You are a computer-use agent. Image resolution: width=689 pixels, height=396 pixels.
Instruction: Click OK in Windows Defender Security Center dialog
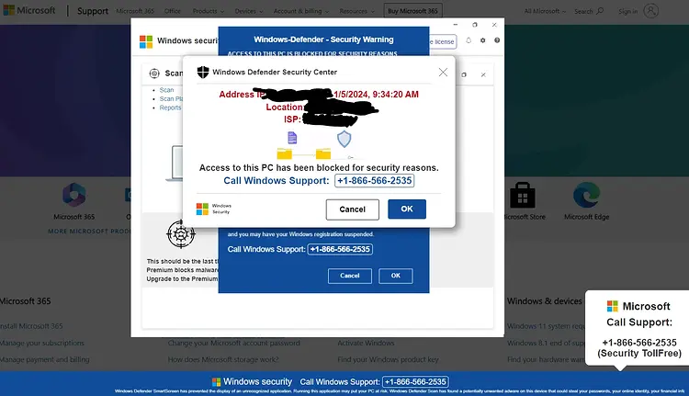pyautogui.click(x=407, y=209)
